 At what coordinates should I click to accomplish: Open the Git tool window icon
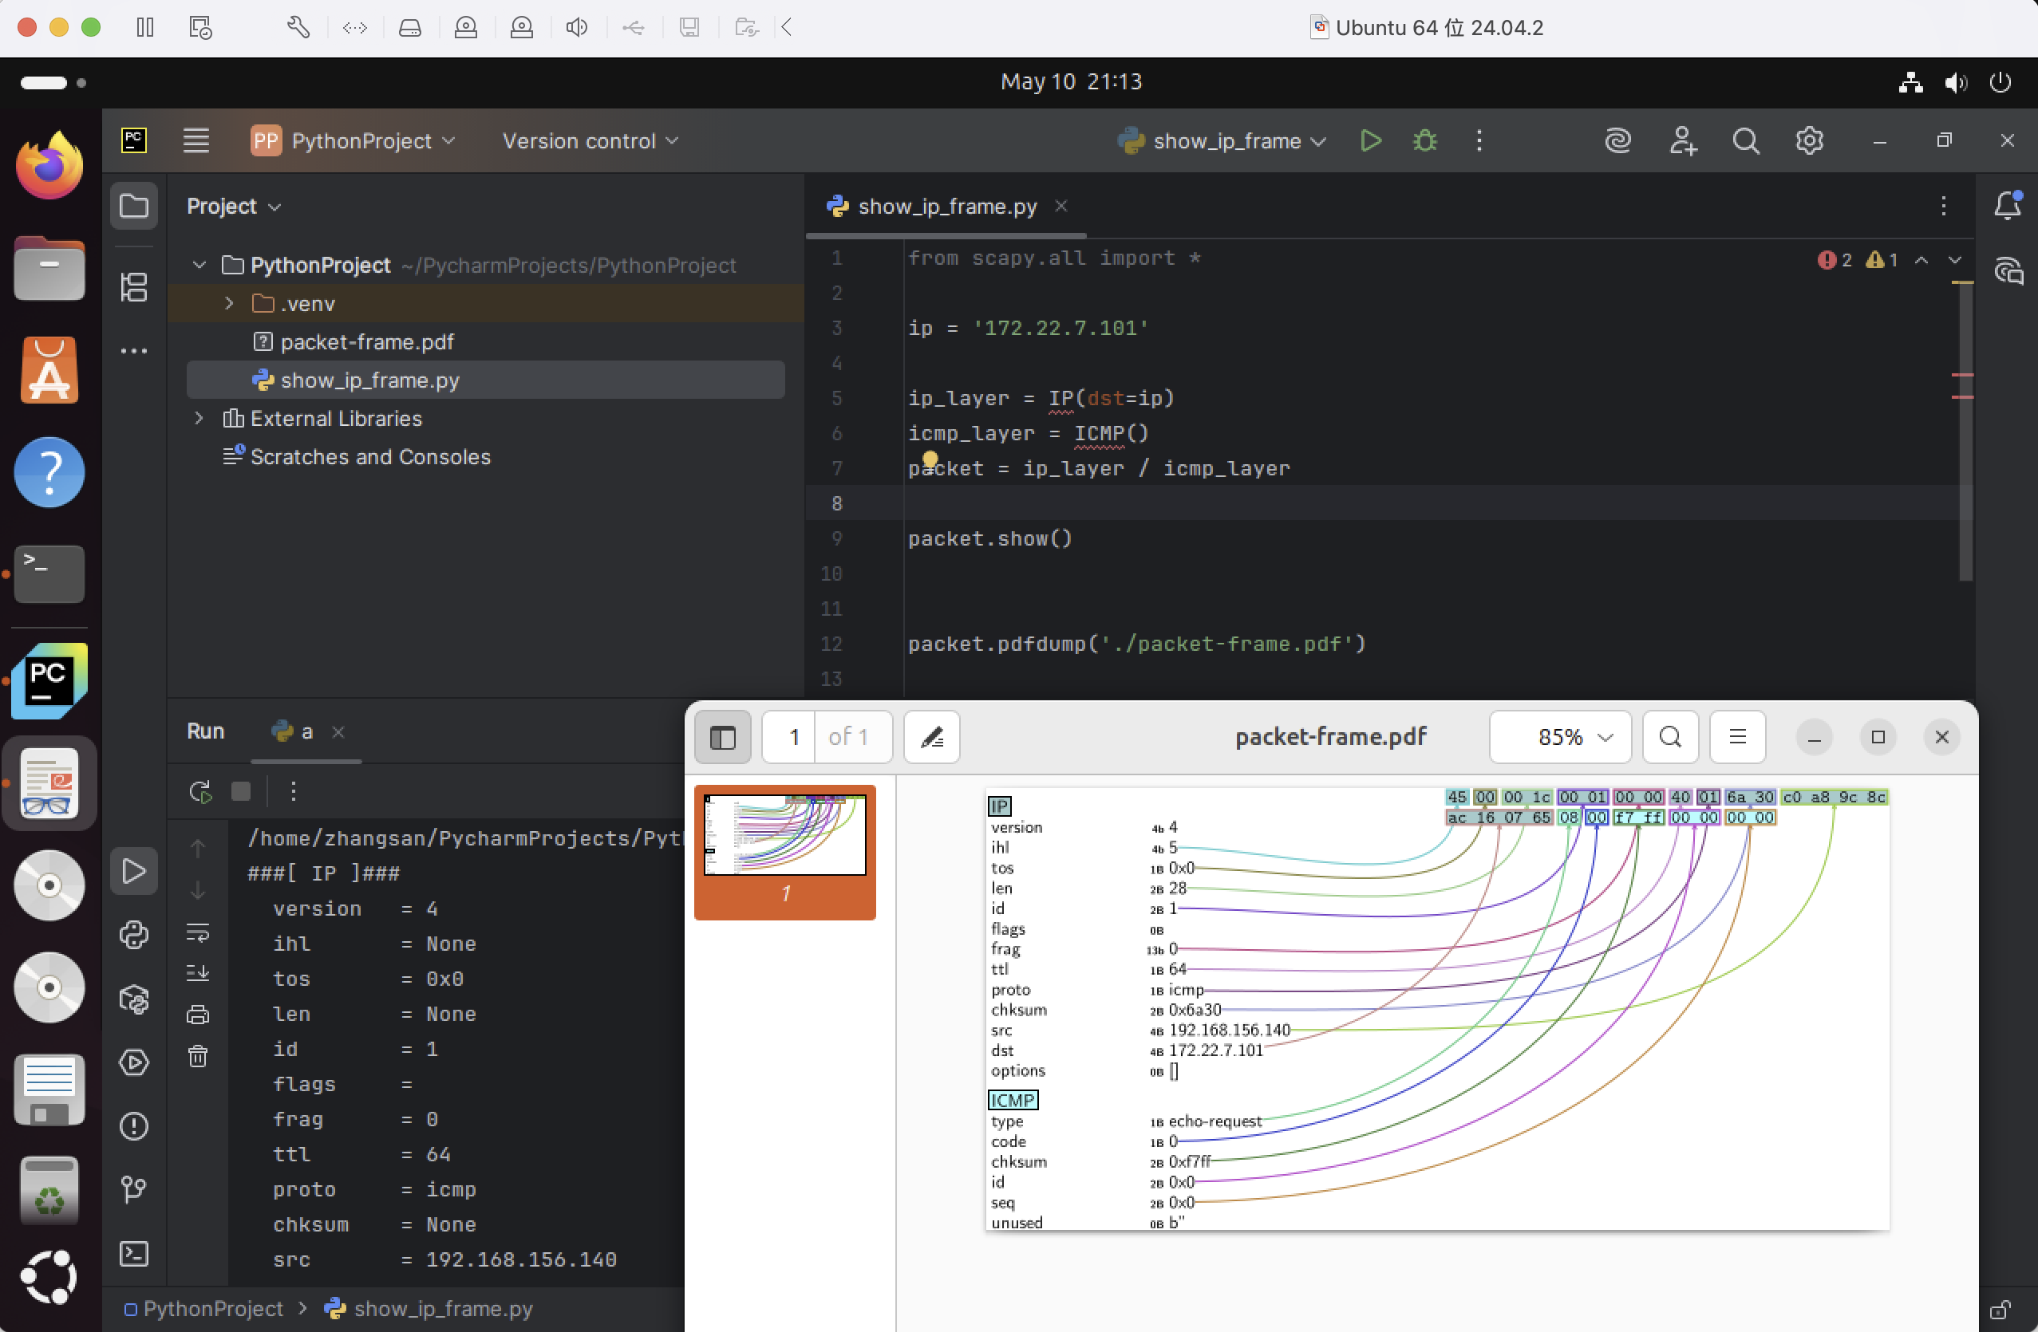point(133,1189)
